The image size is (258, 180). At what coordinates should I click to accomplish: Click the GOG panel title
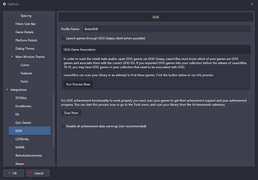[156, 17]
